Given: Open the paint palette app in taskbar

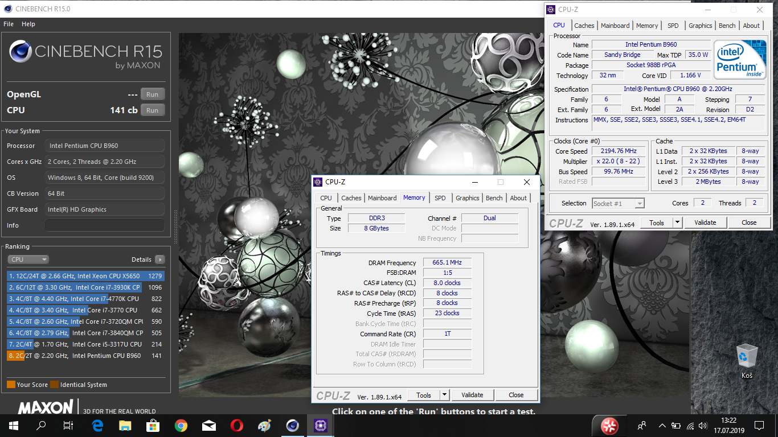Looking at the screenshot, I should point(265,426).
